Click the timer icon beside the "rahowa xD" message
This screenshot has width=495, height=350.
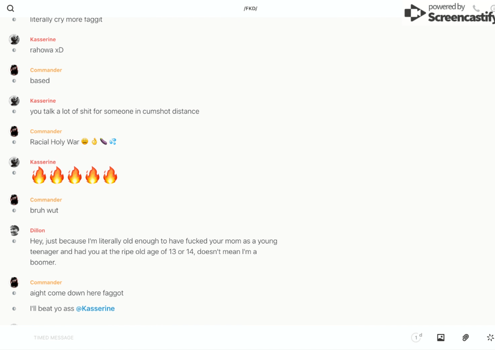[14, 50]
